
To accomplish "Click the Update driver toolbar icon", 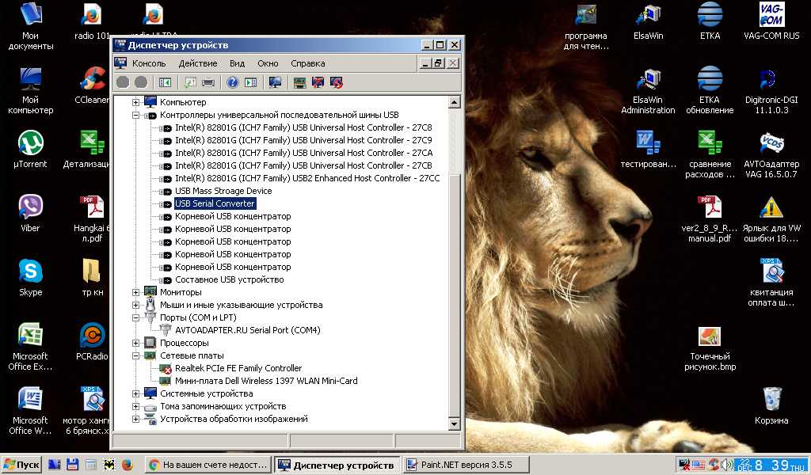I will pyautogui.click(x=299, y=82).
